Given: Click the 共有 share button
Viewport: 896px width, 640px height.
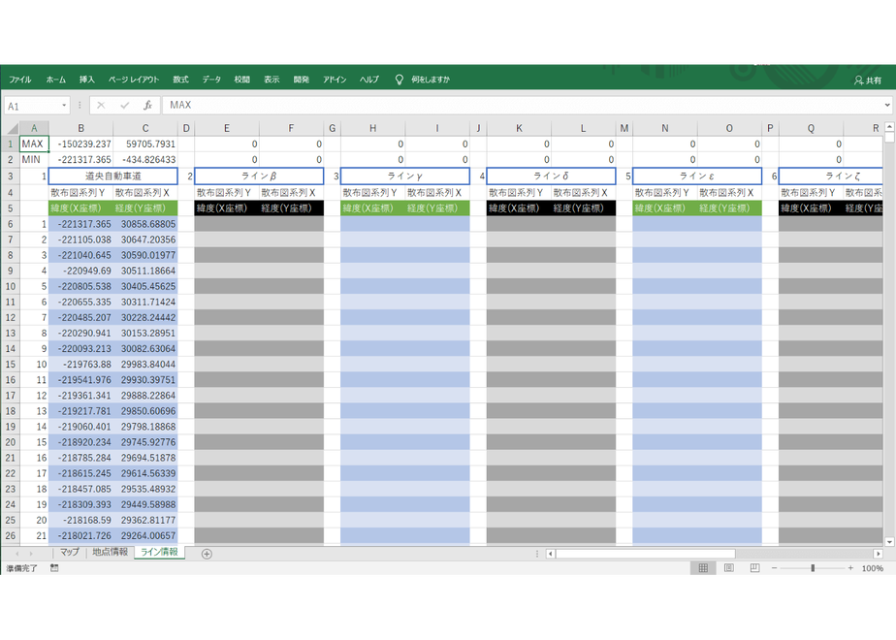Looking at the screenshot, I should point(868,80).
